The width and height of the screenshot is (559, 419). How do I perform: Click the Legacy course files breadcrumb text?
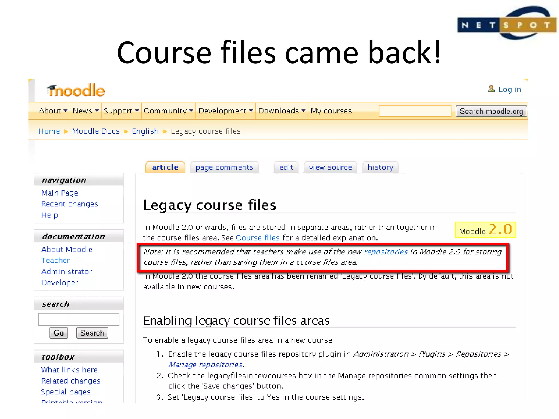coord(206,131)
